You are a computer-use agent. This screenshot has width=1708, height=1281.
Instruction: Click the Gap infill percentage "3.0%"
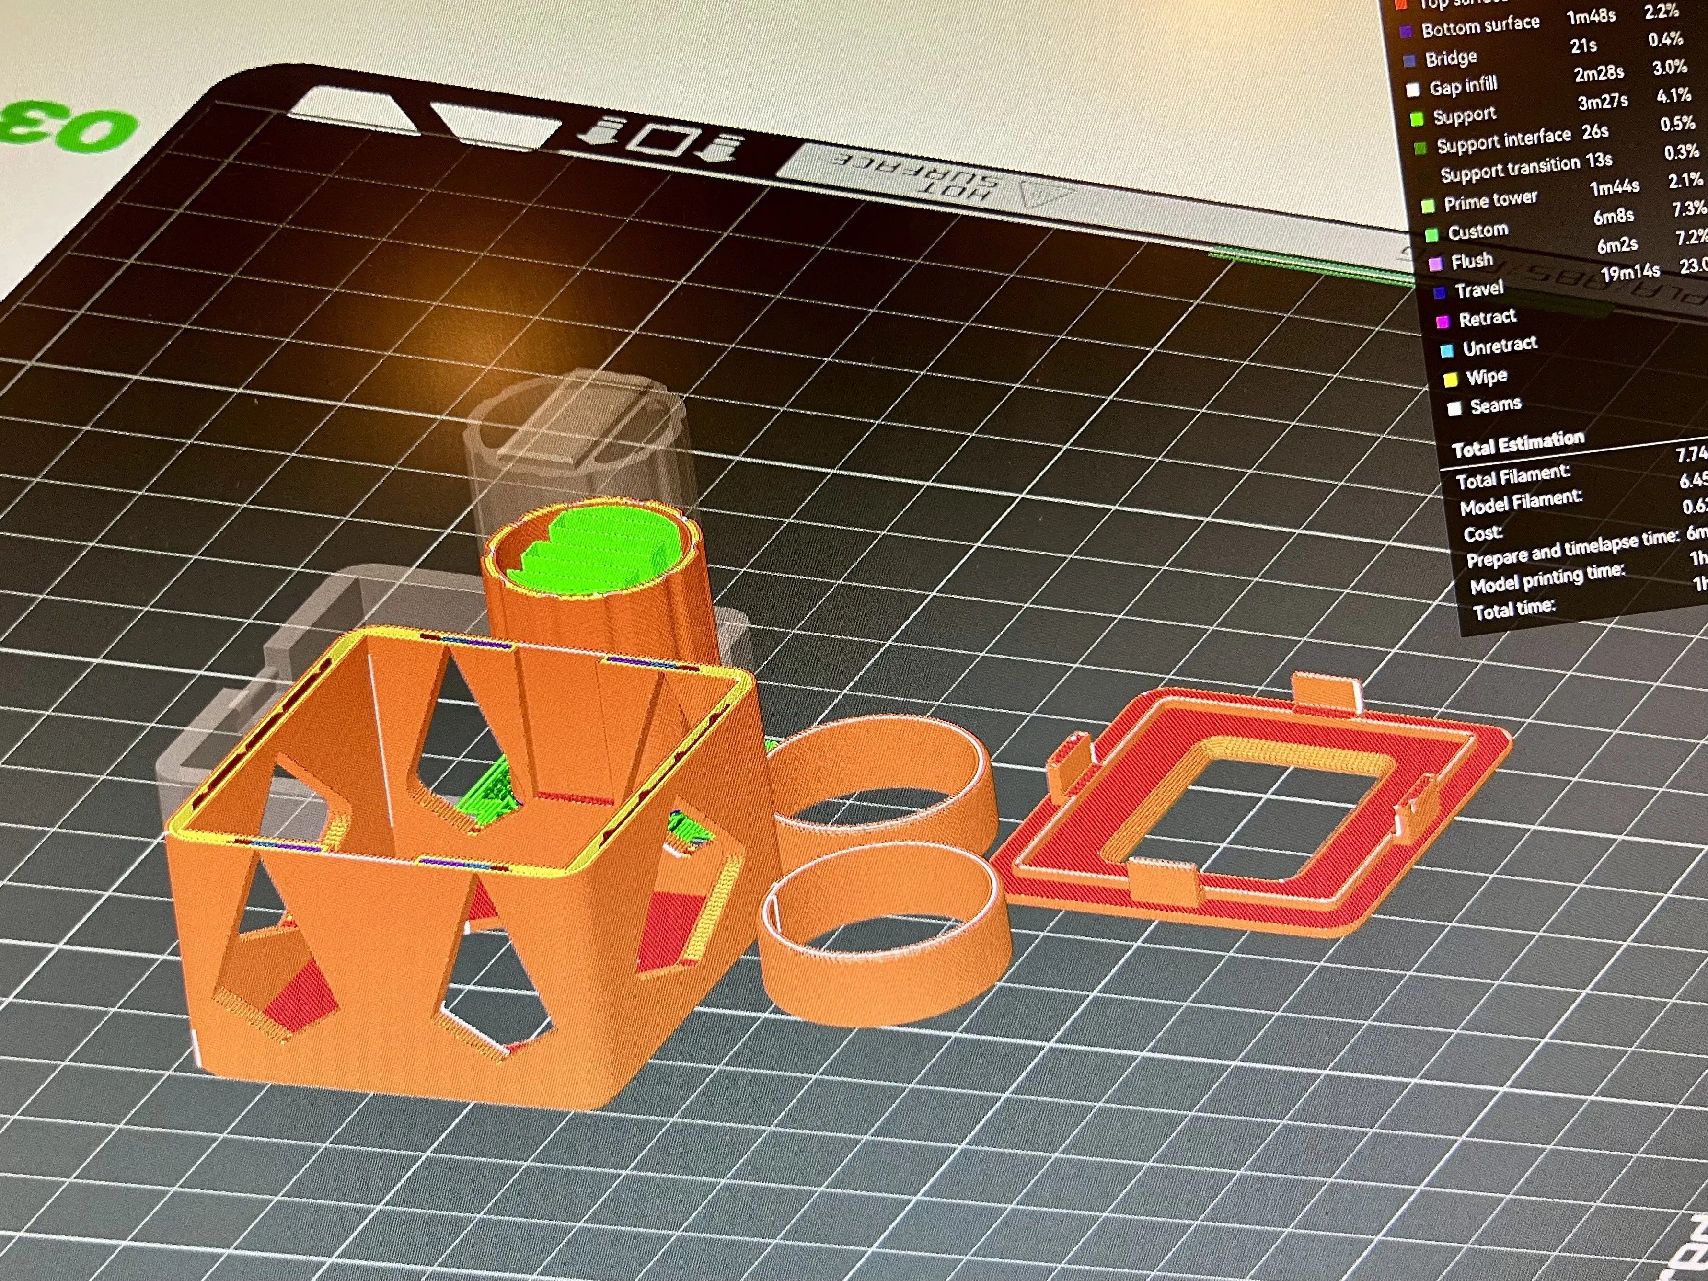[1669, 68]
